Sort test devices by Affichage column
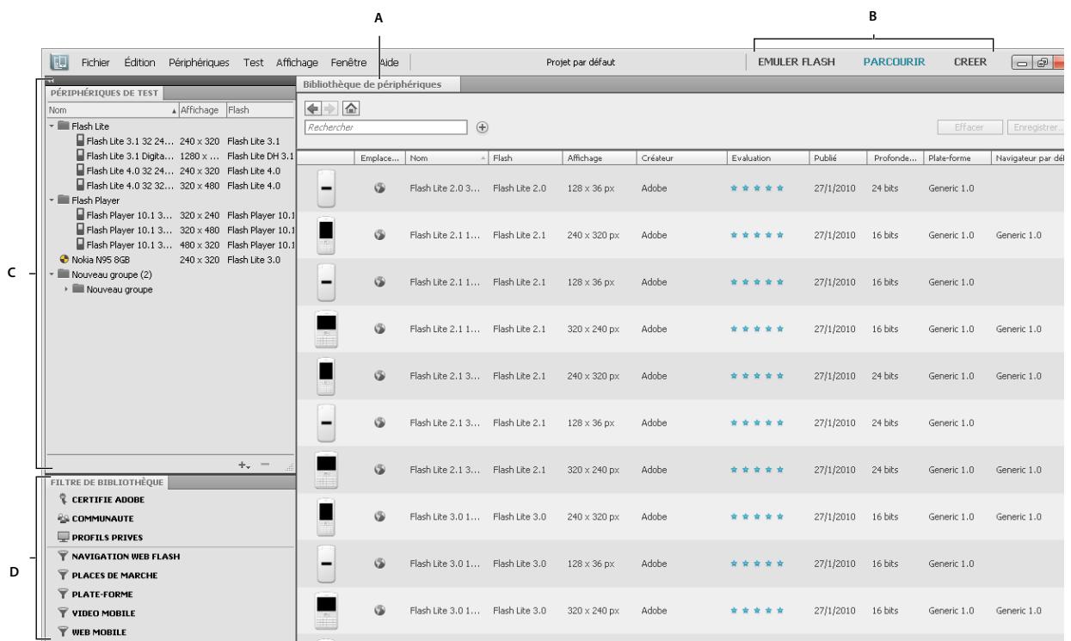The image size is (1071, 641). coord(201,110)
